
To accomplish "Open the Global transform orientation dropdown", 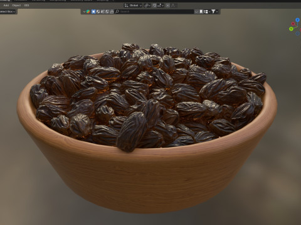I will pos(133,6).
